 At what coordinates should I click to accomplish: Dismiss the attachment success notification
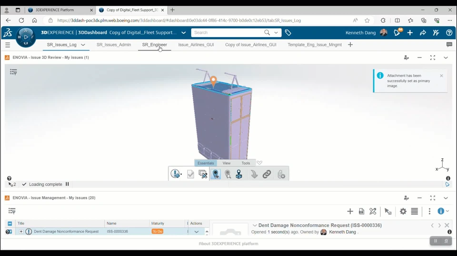[x=441, y=76]
